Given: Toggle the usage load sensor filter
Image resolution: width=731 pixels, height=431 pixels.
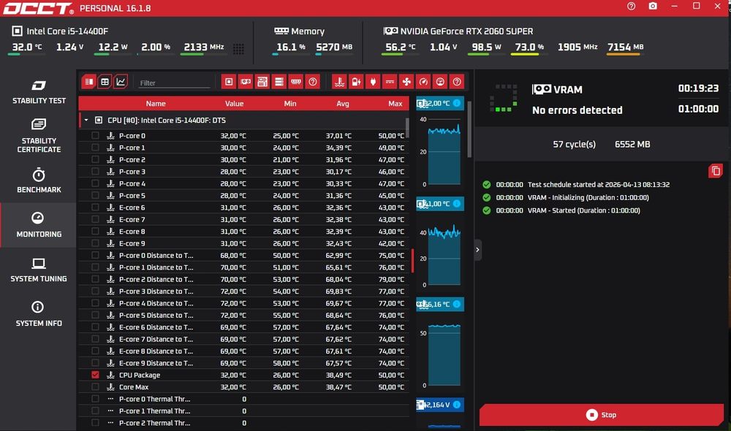Looking at the screenshot, I should [440, 82].
